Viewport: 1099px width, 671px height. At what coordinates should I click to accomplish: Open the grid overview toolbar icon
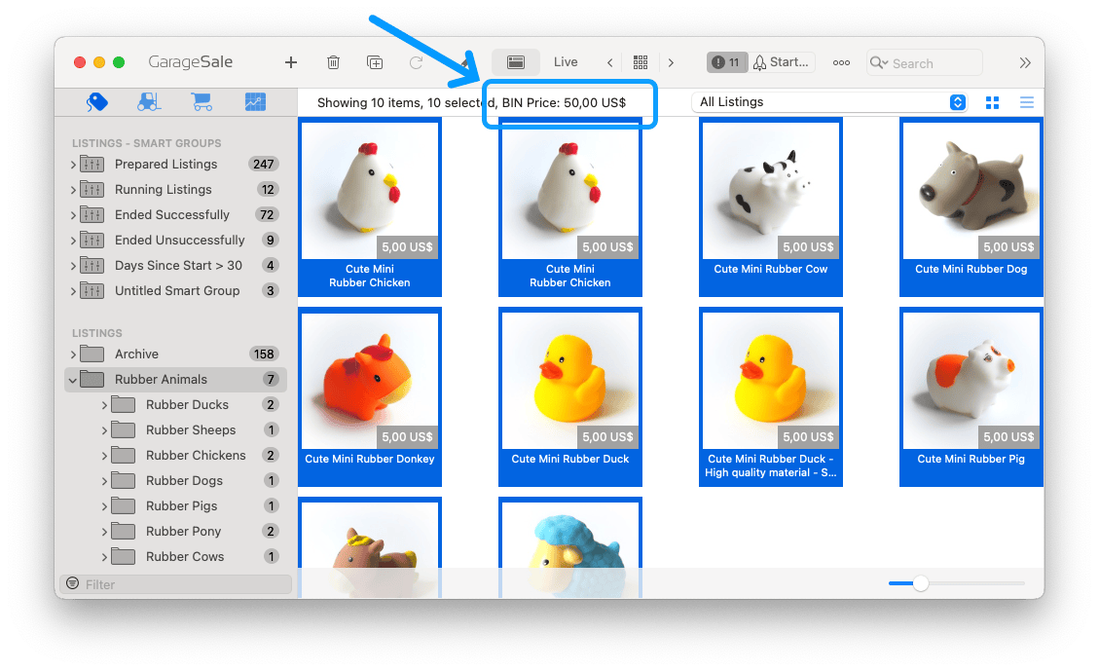(x=640, y=62)
